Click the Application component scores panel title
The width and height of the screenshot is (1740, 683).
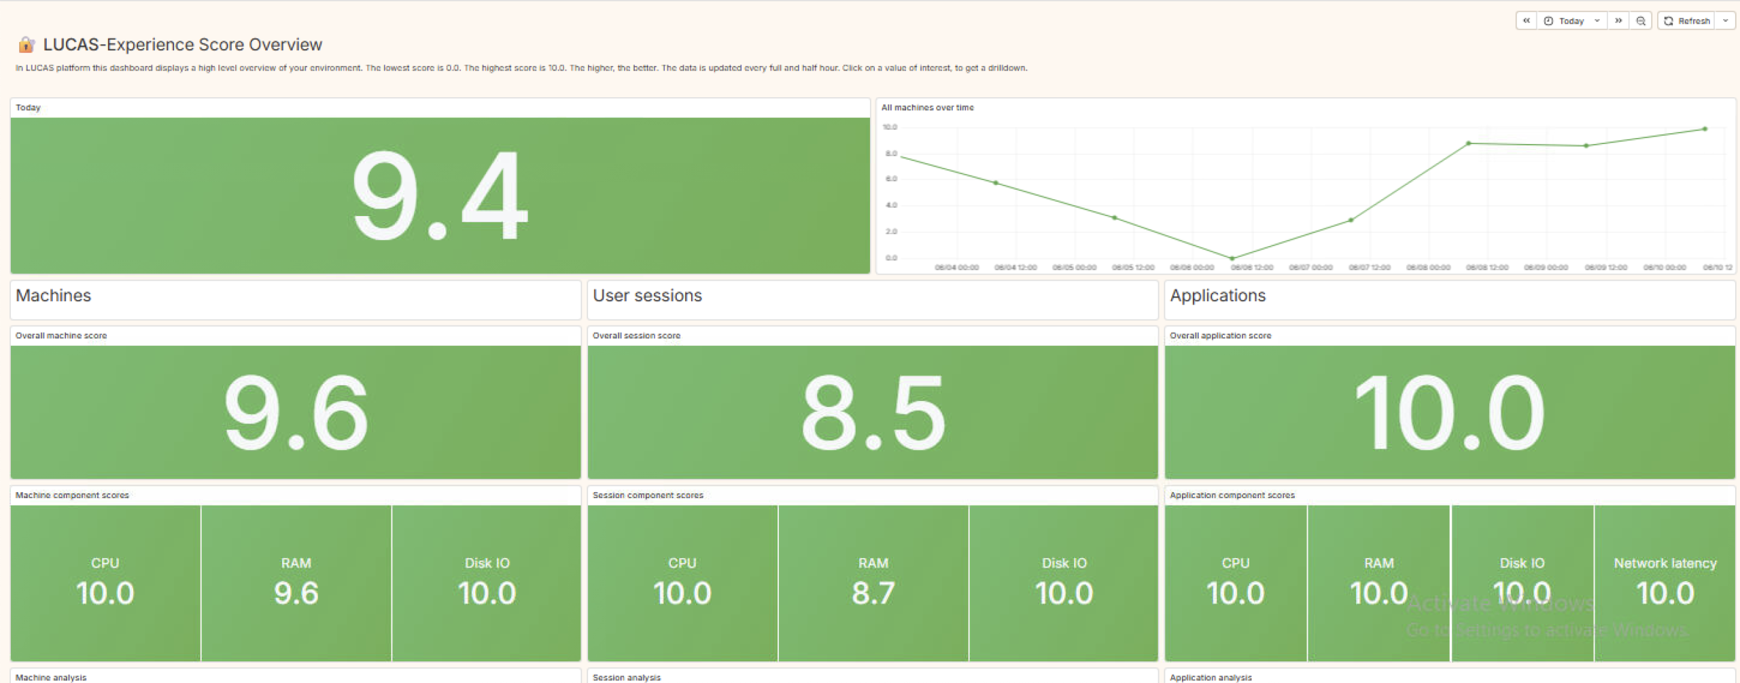(x=1232, y=495)
